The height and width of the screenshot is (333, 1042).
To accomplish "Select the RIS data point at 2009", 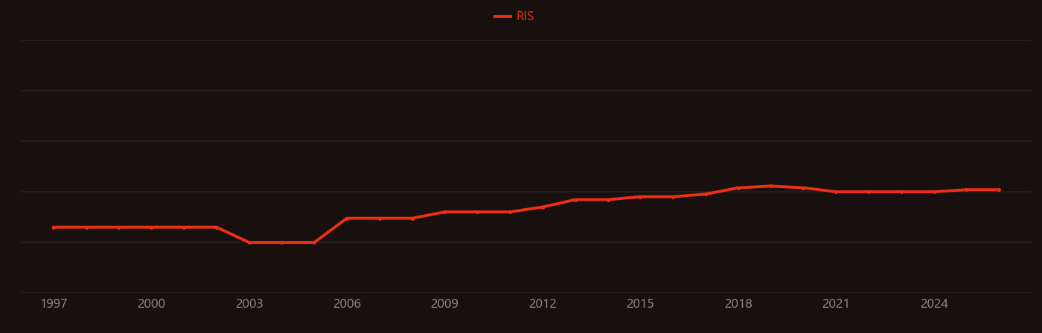I will pos(444,212).
